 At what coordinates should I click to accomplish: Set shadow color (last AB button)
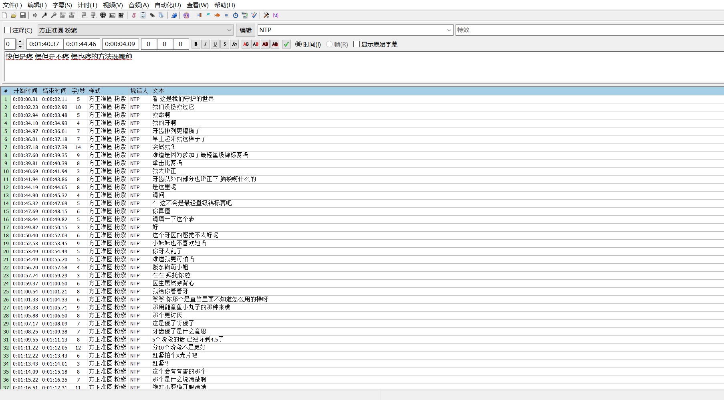tap(275, 44)
